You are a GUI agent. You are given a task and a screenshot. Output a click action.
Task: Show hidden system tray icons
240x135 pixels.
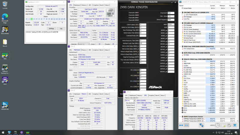click(213, 133)
